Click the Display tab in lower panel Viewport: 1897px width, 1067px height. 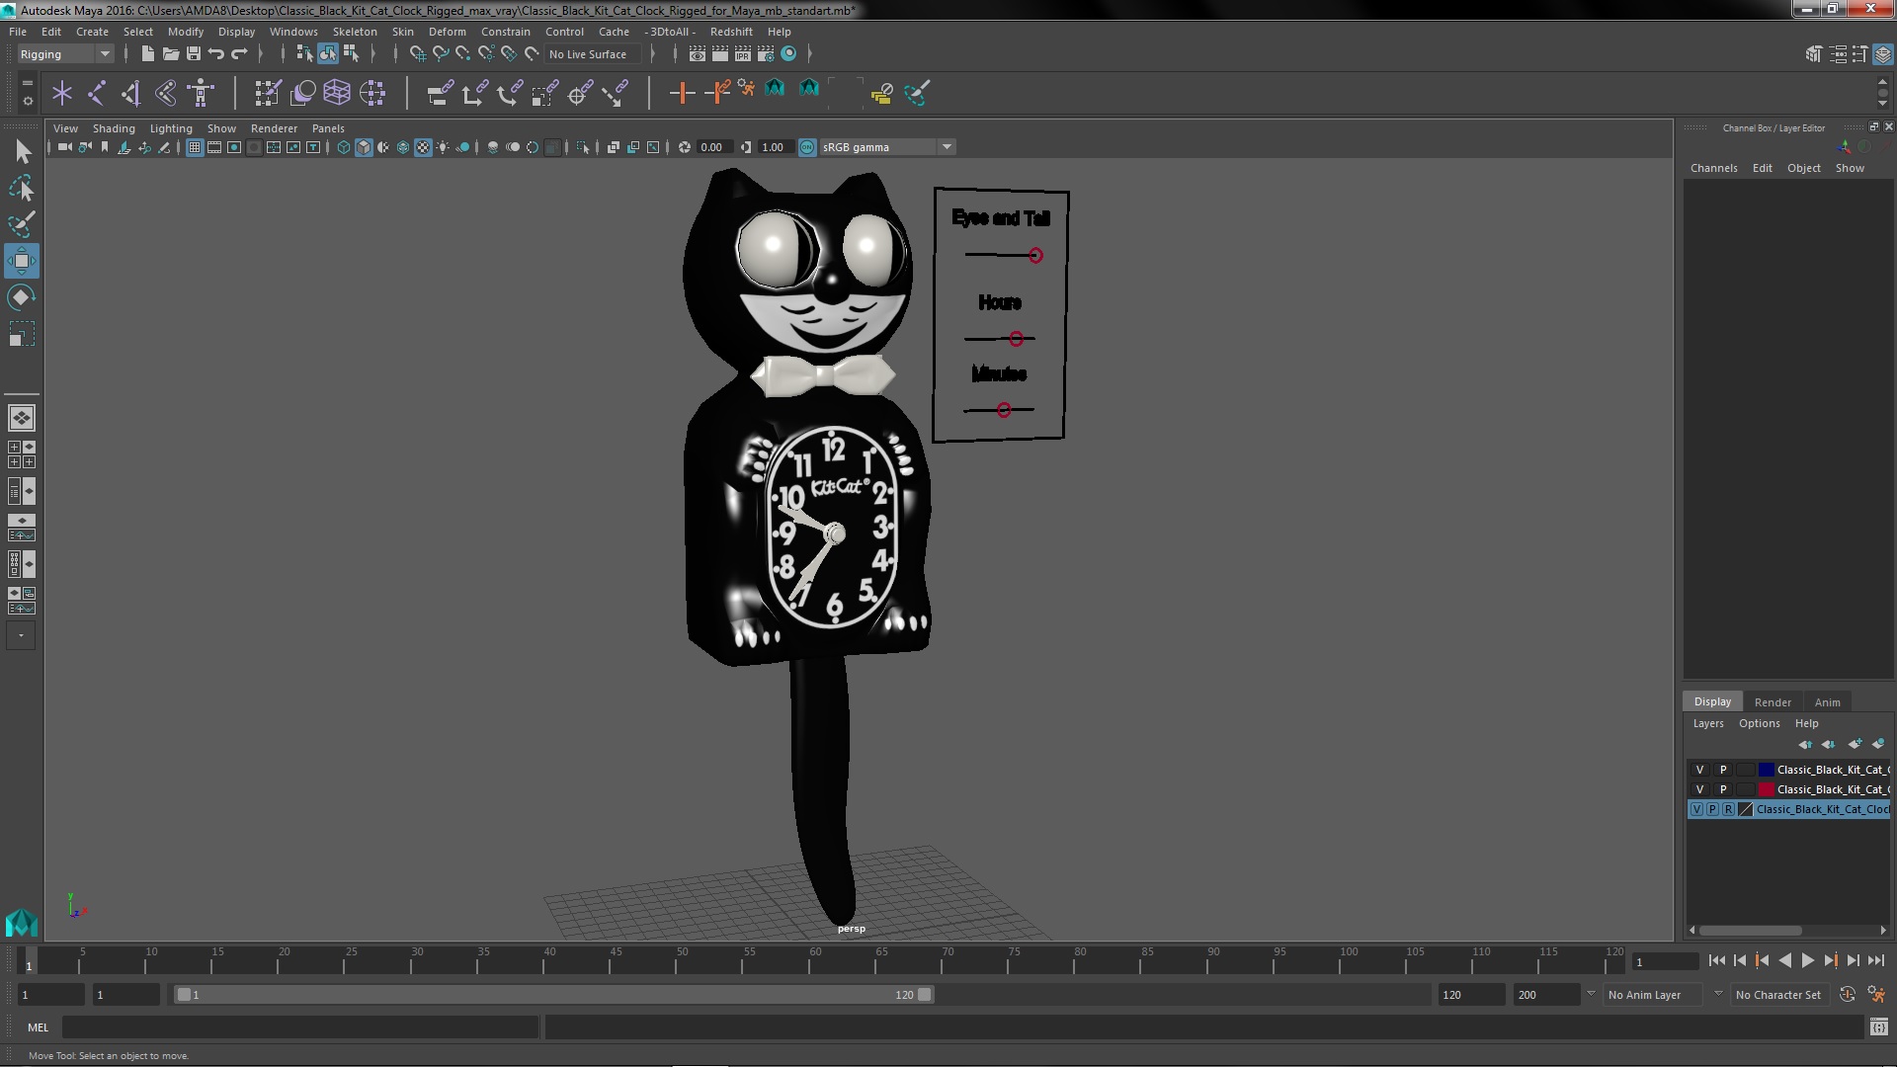tap(1712, 700)
